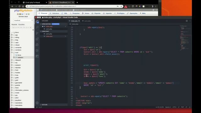Open the Exportar tab in phpMyAdmin
201x113 pixels.
(x=96, y=13)
